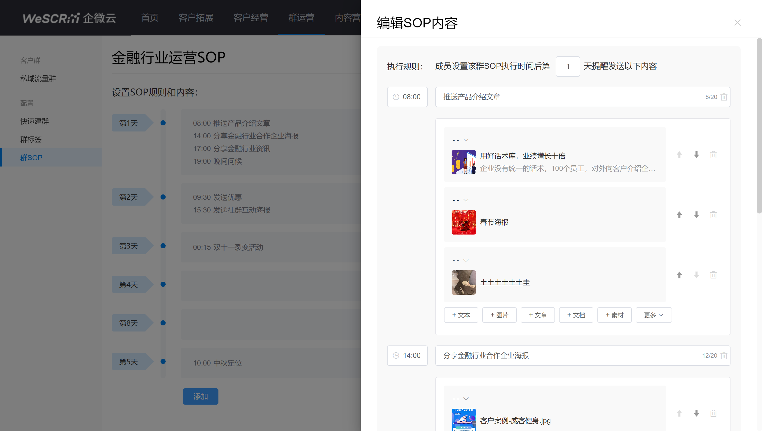Open the 14:00 time picker
Viewport: 762px width, 431px height.
407,355
